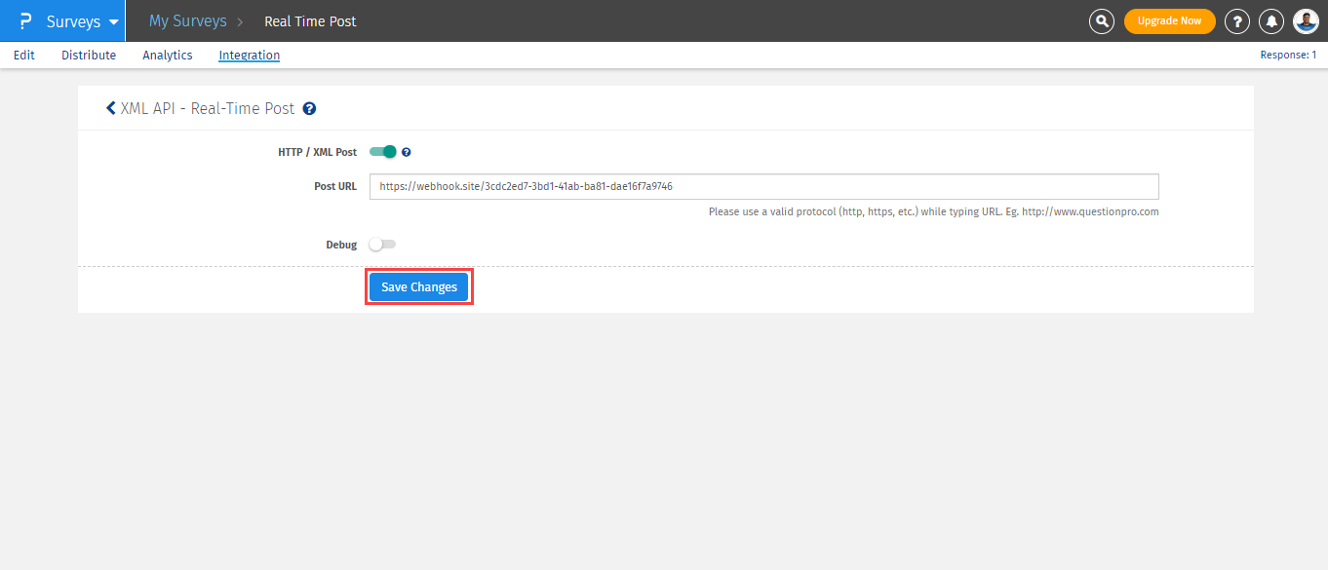Click the user profile avatar
Screen dimensions: 1328x570
pos(1306,21)
